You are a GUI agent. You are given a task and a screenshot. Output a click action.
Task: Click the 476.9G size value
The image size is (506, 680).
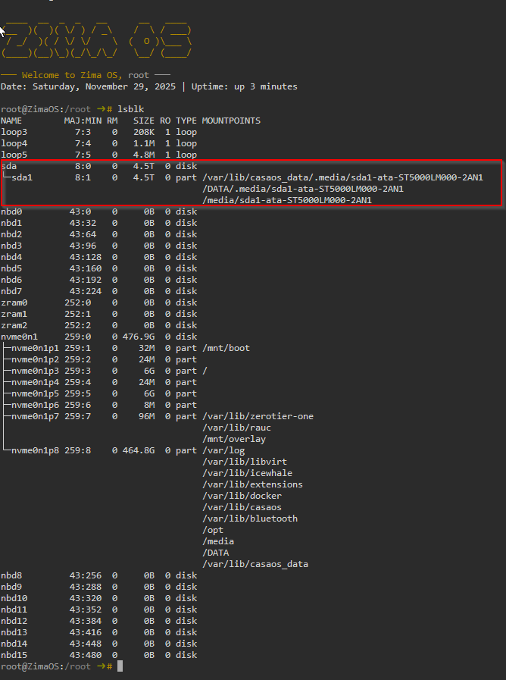pyautogui.click(x=139, y=337)
